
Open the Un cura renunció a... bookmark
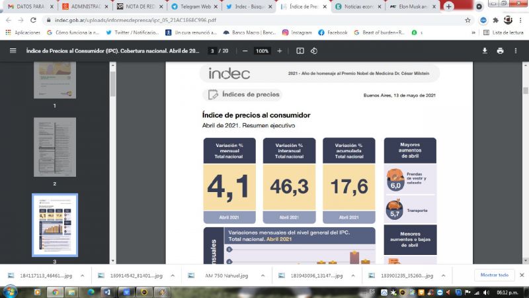pyautogui.click(x=191, y=32)
